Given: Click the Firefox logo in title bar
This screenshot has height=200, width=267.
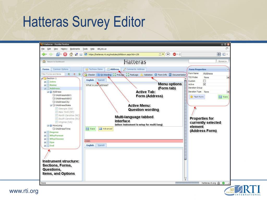Looking at the screenshot, I should (x=42, y=44).
